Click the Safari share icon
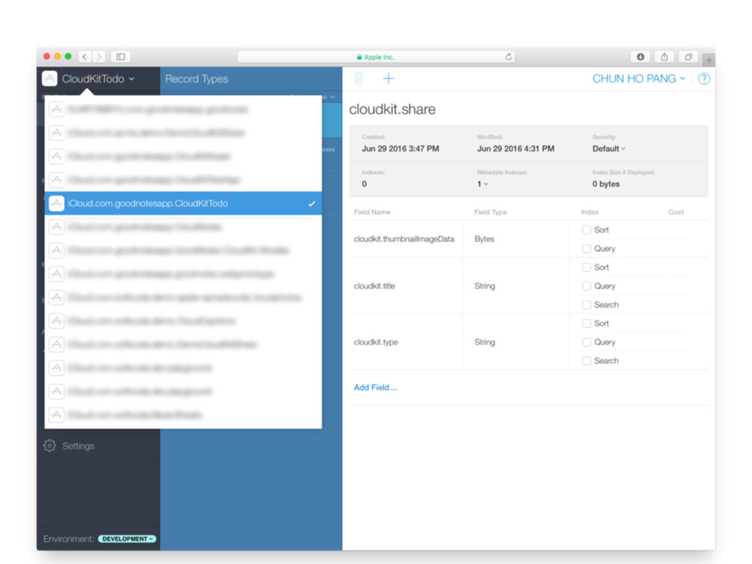The width and height of the screenshot is (752, 564). 664,57
